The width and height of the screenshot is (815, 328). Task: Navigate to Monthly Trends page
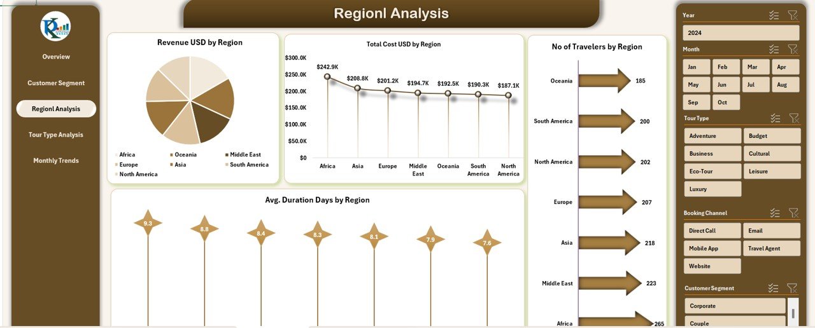[56, 161]
